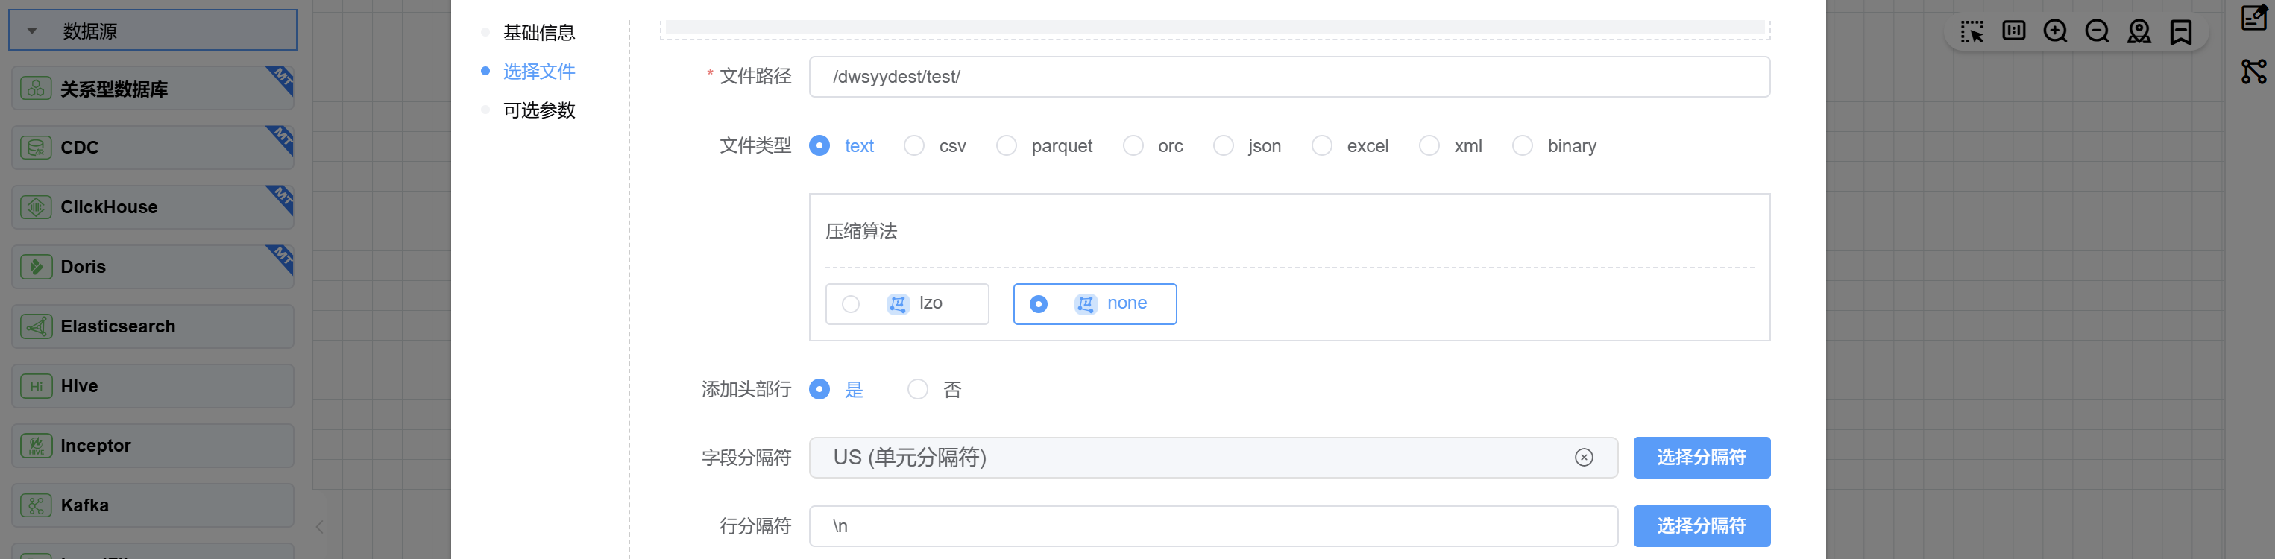Collapse the left sidebar panel chevron

[320, 527]
